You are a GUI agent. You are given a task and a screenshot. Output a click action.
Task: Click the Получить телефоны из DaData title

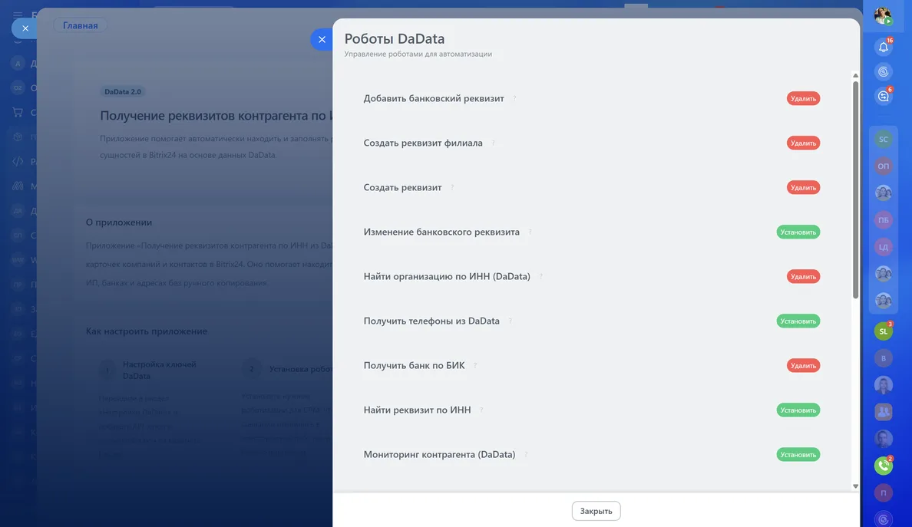pos(431,321)
